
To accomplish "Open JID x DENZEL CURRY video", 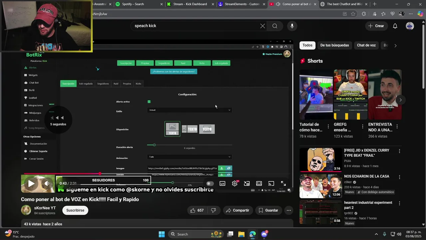I will pos(320,160).
